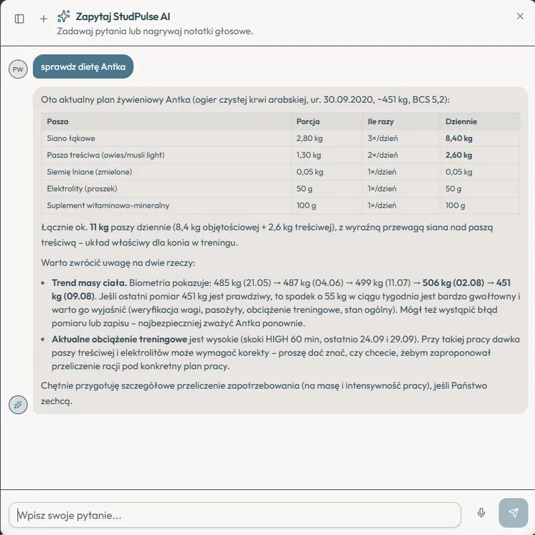Click '100 g' in the Porcja column
This screenshot has height=535, width=535.
pyautogui.click(x=306, y=205)
